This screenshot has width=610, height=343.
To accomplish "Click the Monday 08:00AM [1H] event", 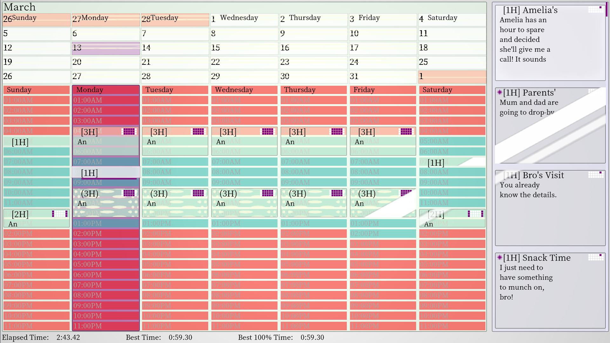I will [x=106, y=173].
